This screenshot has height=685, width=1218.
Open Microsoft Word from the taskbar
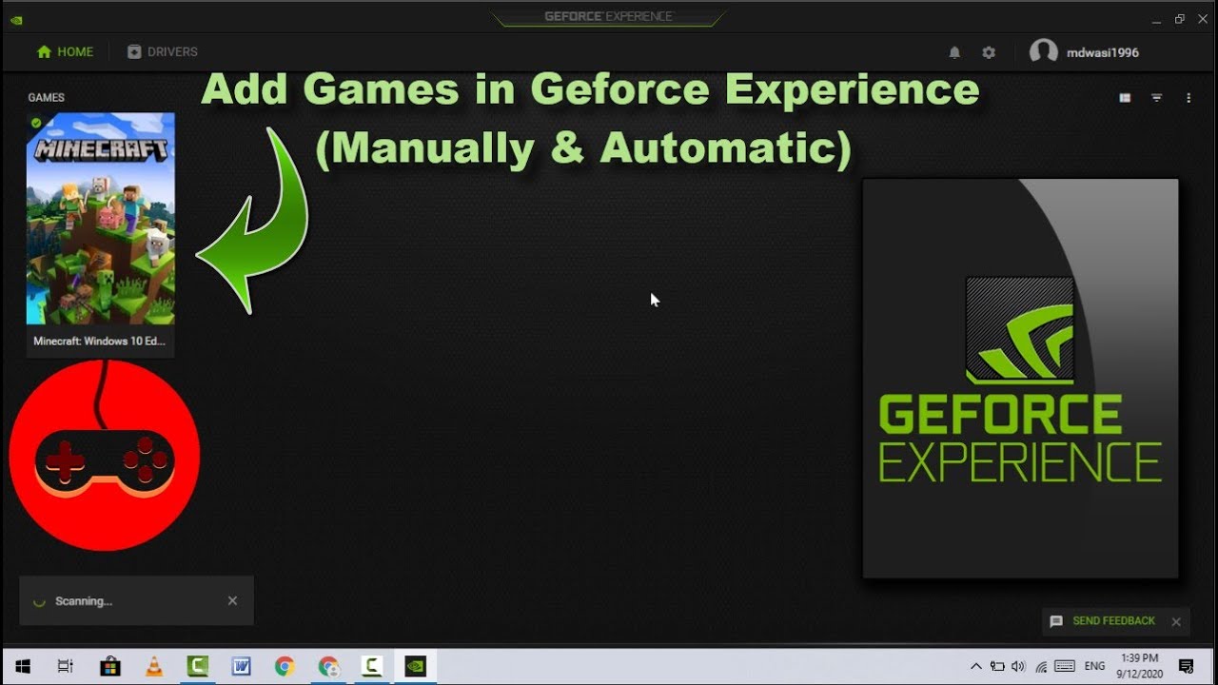241,666
